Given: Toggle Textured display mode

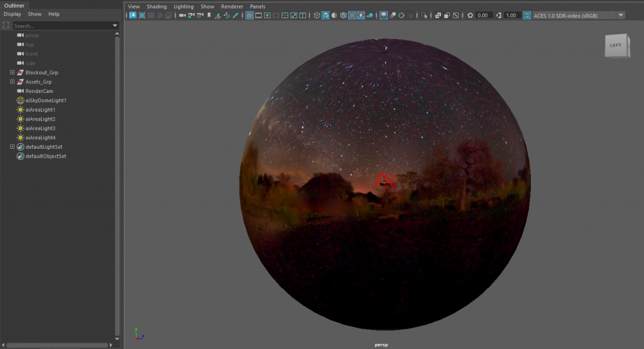Looking at the screenshot, I should (352, 15).
